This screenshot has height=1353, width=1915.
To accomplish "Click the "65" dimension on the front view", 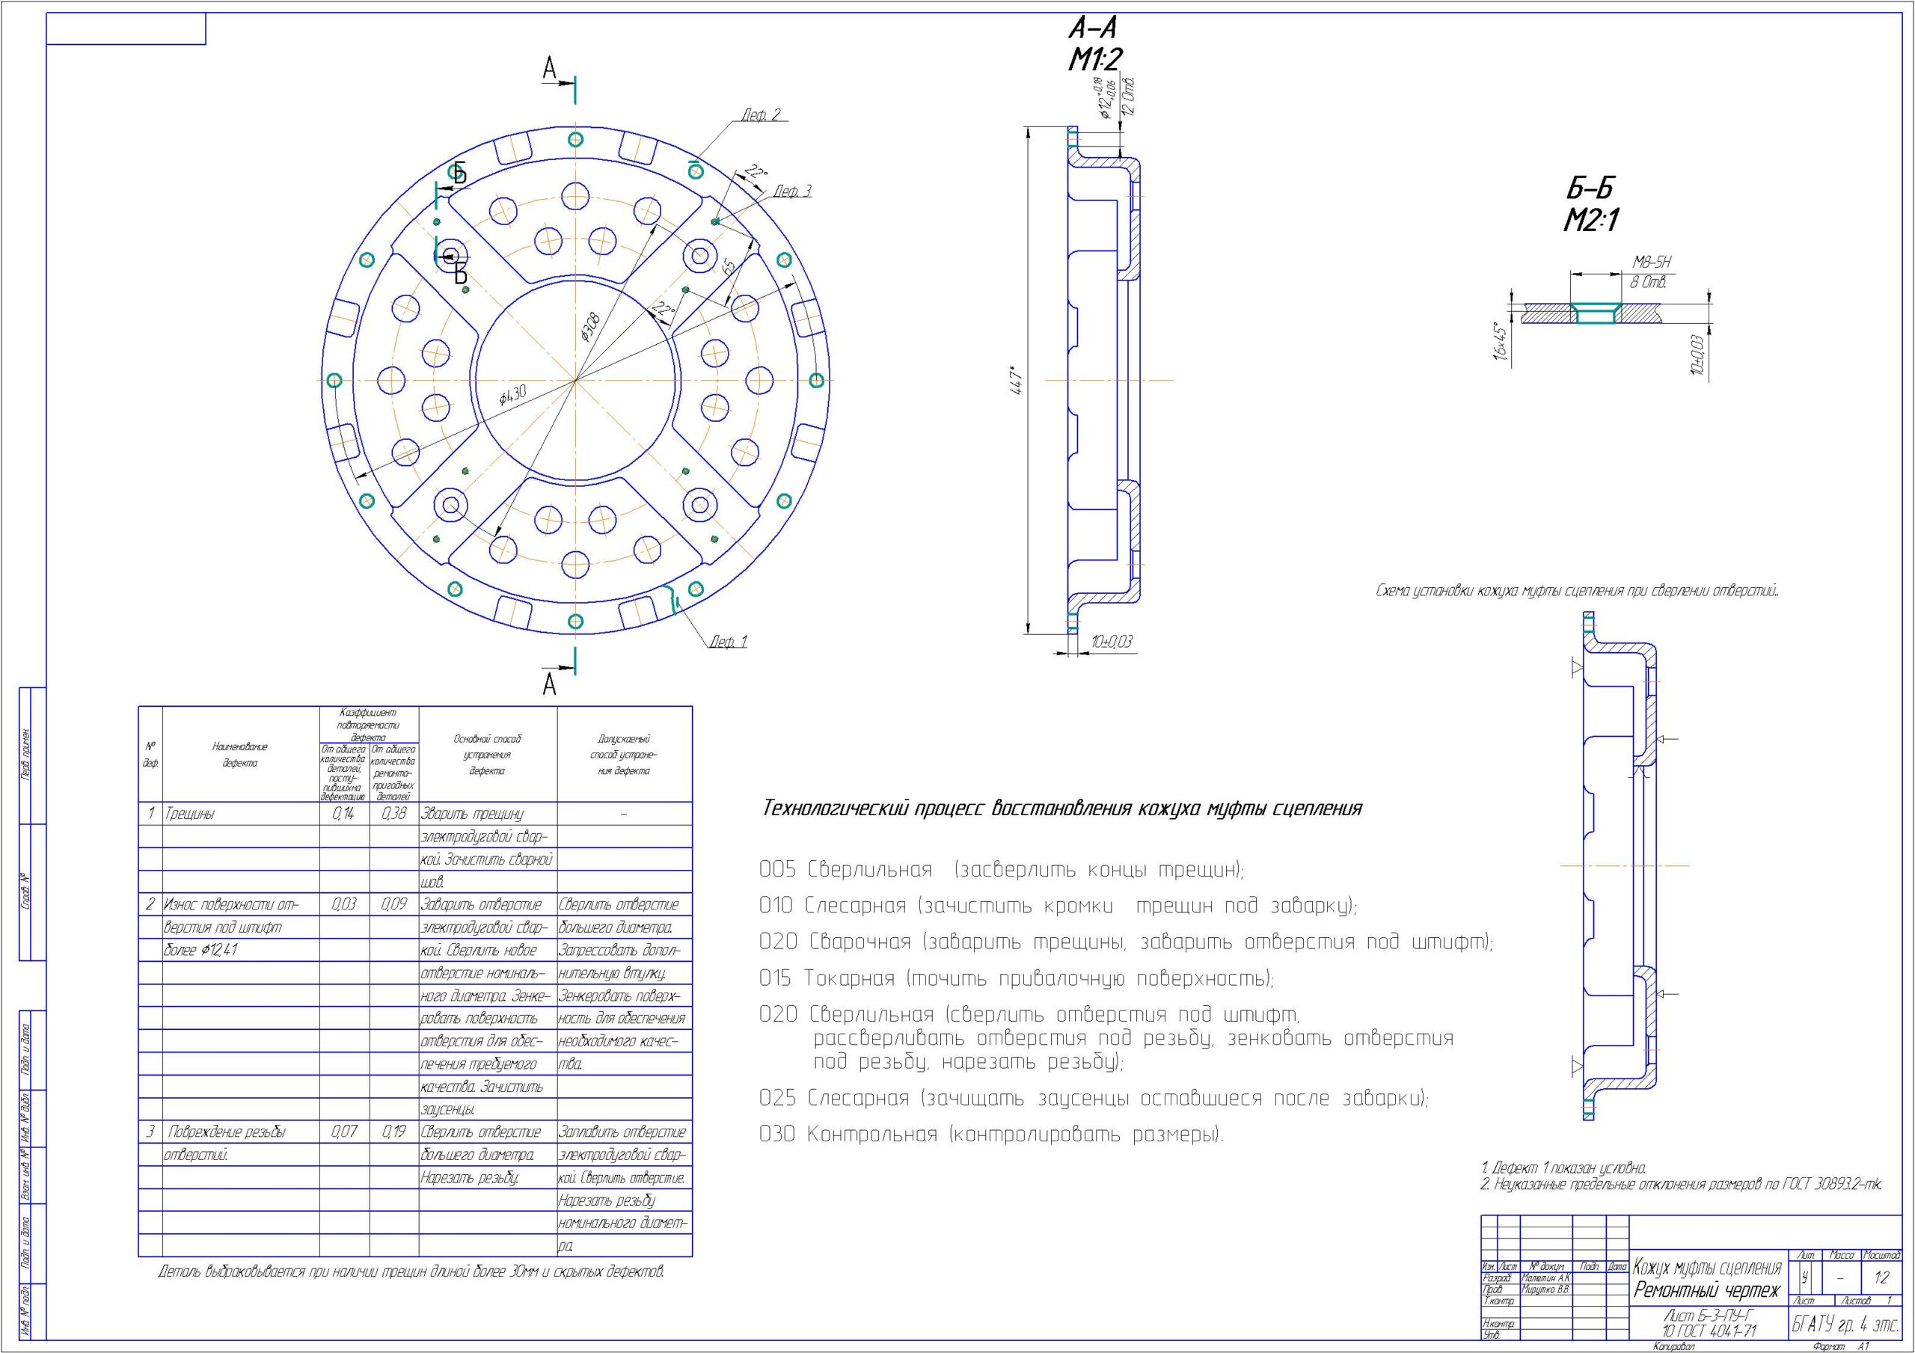I will [x=729, y=267].
